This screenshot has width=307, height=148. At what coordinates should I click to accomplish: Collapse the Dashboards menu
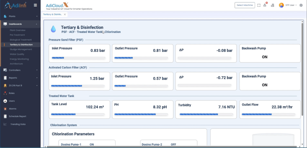pos(20,24)
